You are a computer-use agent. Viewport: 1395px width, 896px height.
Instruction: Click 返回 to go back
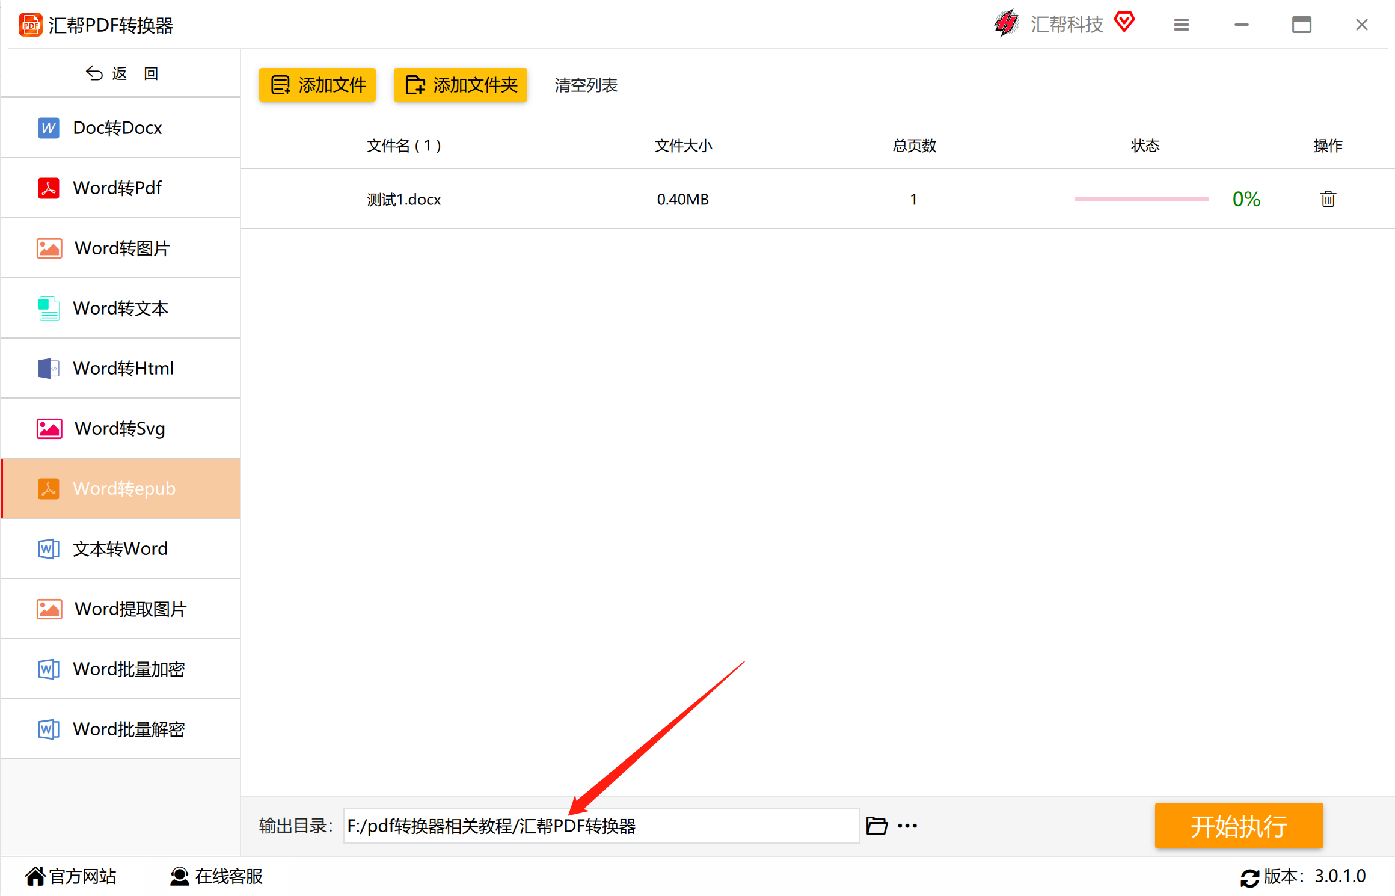point(121,73)
